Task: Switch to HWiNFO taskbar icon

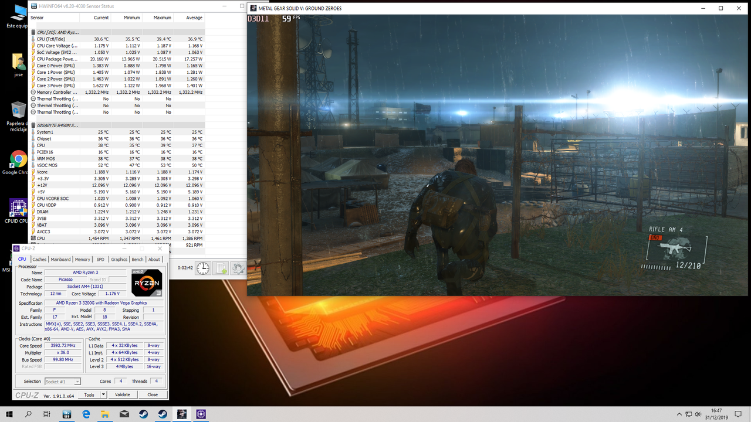Action: (x=67, y=414)
